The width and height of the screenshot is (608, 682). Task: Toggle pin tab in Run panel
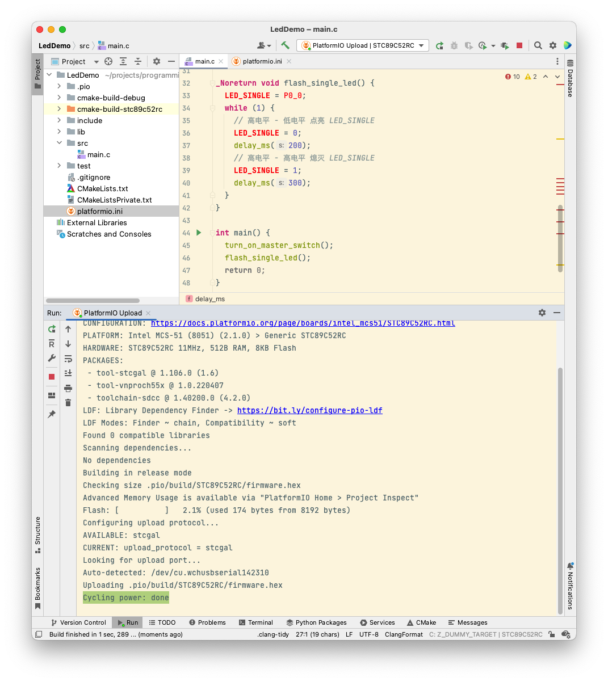52,414
